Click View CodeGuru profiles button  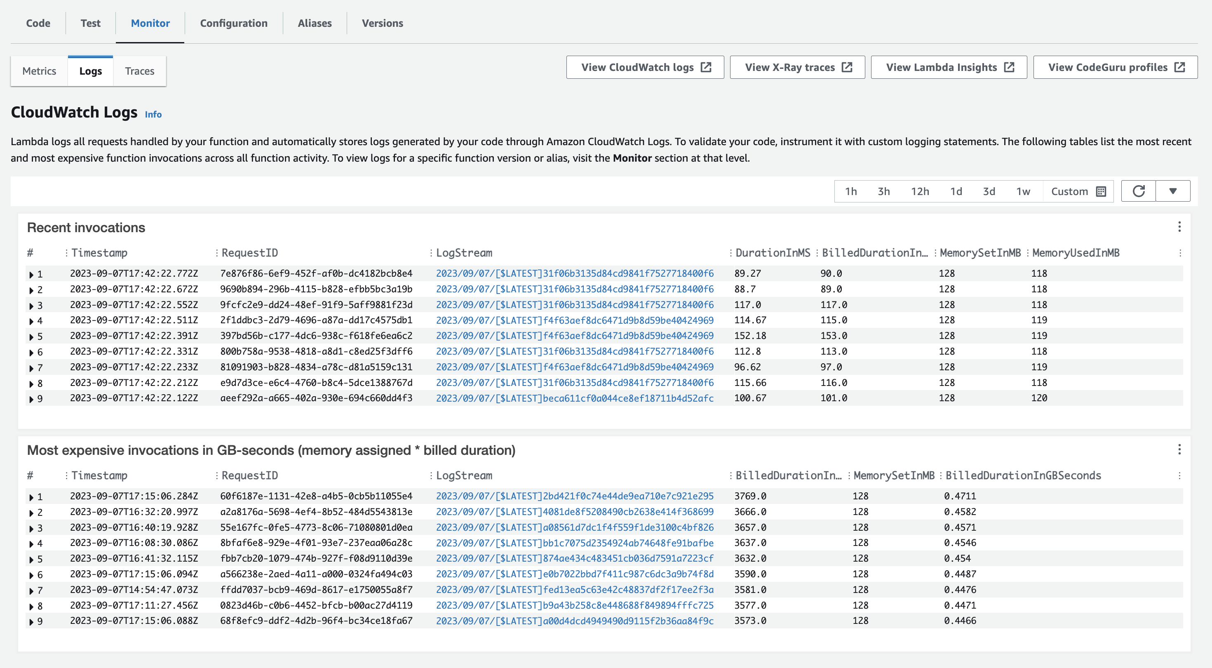[x=1115, y=67]
